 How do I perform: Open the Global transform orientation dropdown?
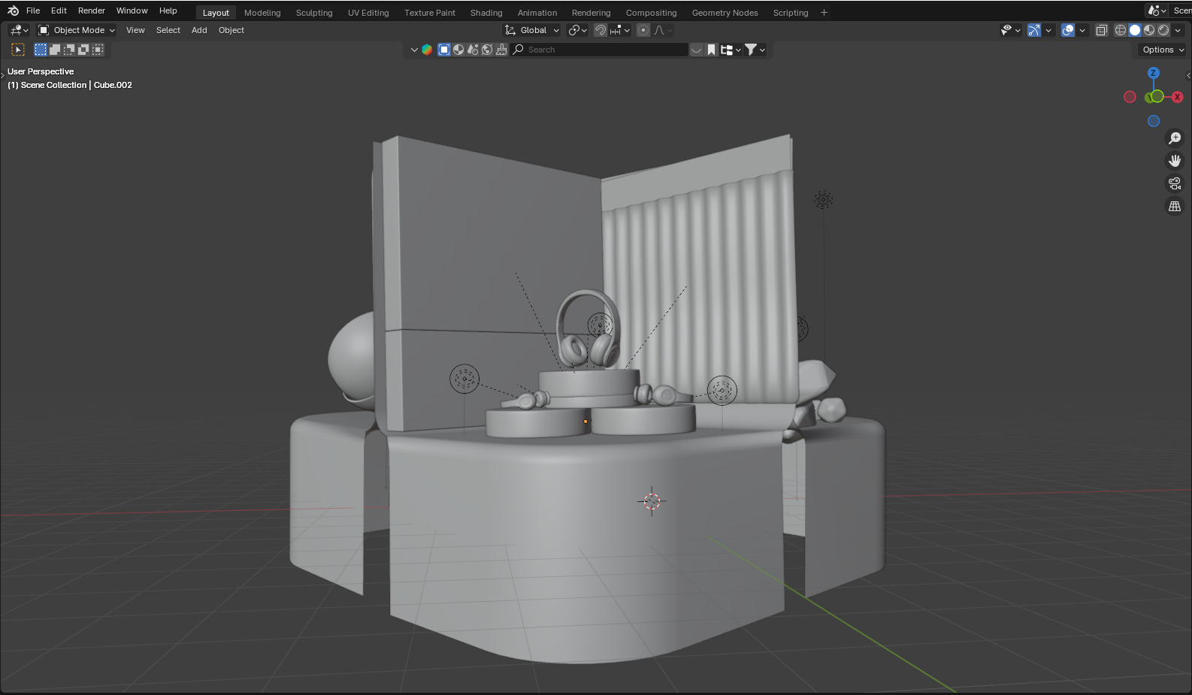tap(533, 30)
